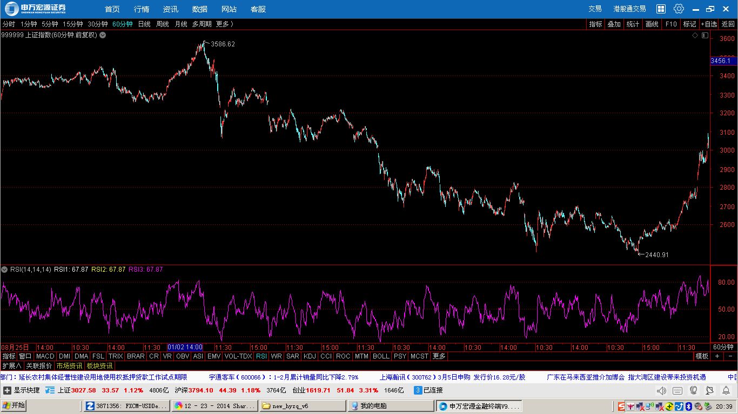Open the settings gear icon
The height and width of the screenshot is (414, 738).
679,9
